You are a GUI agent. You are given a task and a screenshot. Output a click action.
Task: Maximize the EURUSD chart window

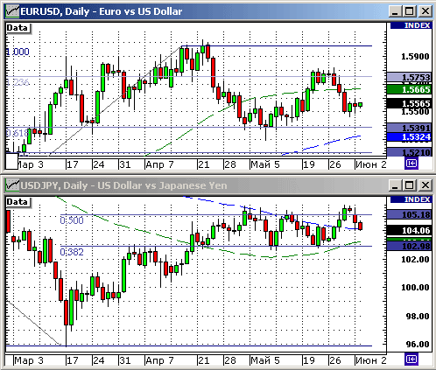(410, 11)
